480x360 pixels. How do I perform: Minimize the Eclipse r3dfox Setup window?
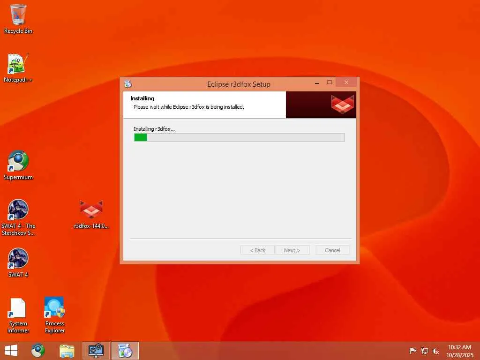[x=317, y=82]
